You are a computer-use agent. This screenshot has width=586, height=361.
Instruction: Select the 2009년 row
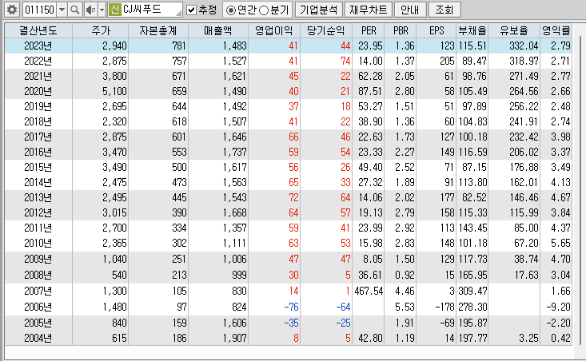click(288, 259)
